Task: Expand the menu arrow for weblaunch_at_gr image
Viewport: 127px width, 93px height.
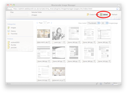Action: 64,80
